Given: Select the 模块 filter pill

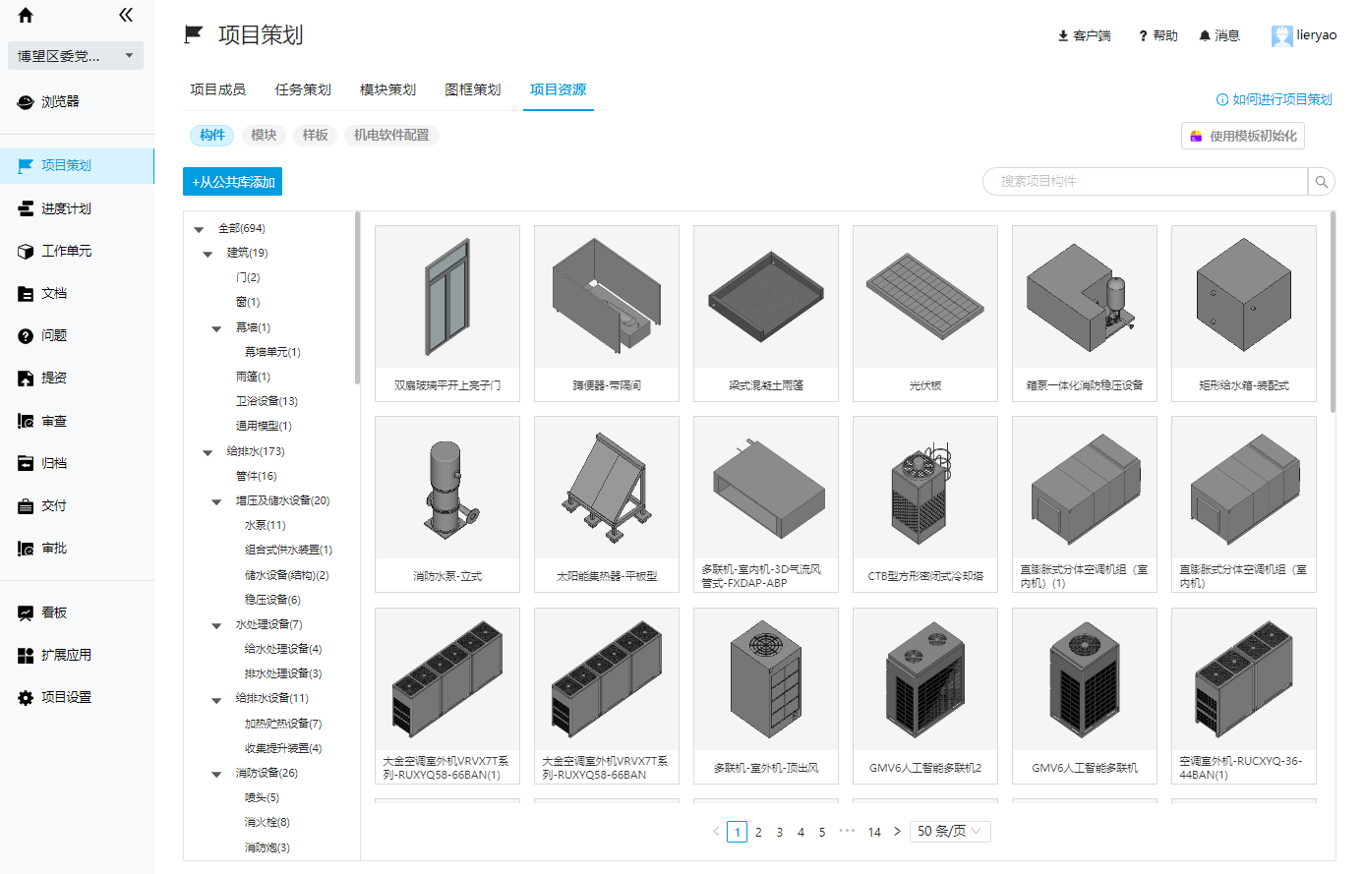Looking at the screenshot, I should pyautogui.click(x=264, y=136).
